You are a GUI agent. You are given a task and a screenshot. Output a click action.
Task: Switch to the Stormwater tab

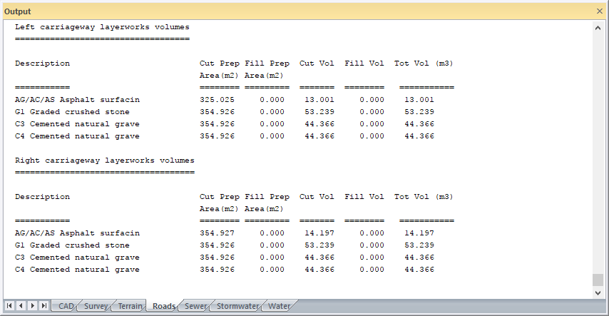click(237, 306)
